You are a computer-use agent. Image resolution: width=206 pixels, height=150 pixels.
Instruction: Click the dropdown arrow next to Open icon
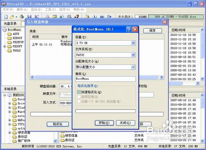(16, 17)
